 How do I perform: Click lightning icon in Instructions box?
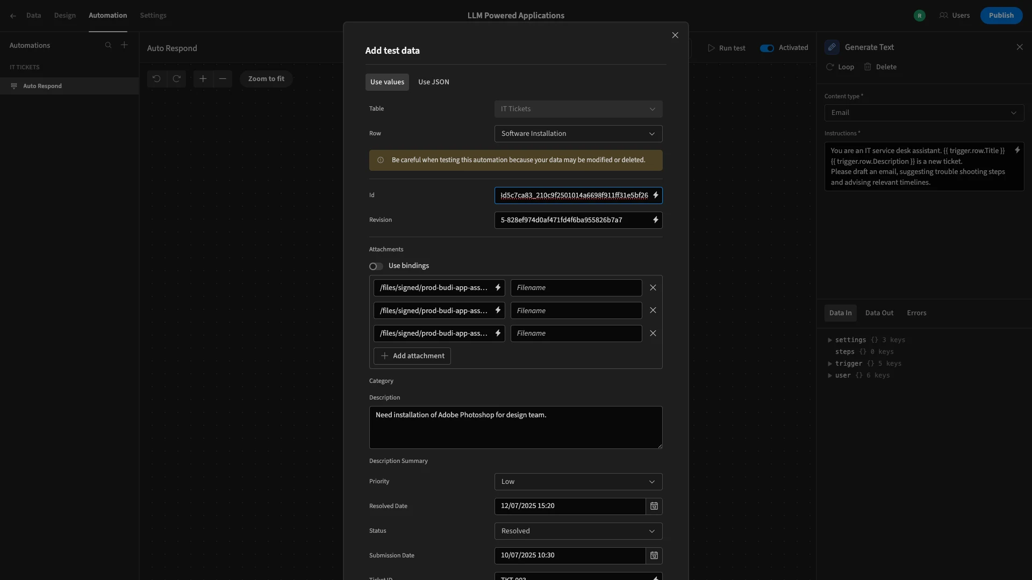(1017, 151)
